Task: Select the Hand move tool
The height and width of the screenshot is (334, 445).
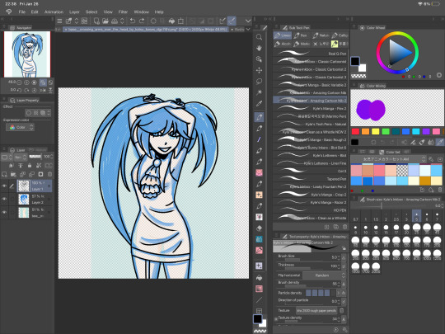Action: coord(259,48)
